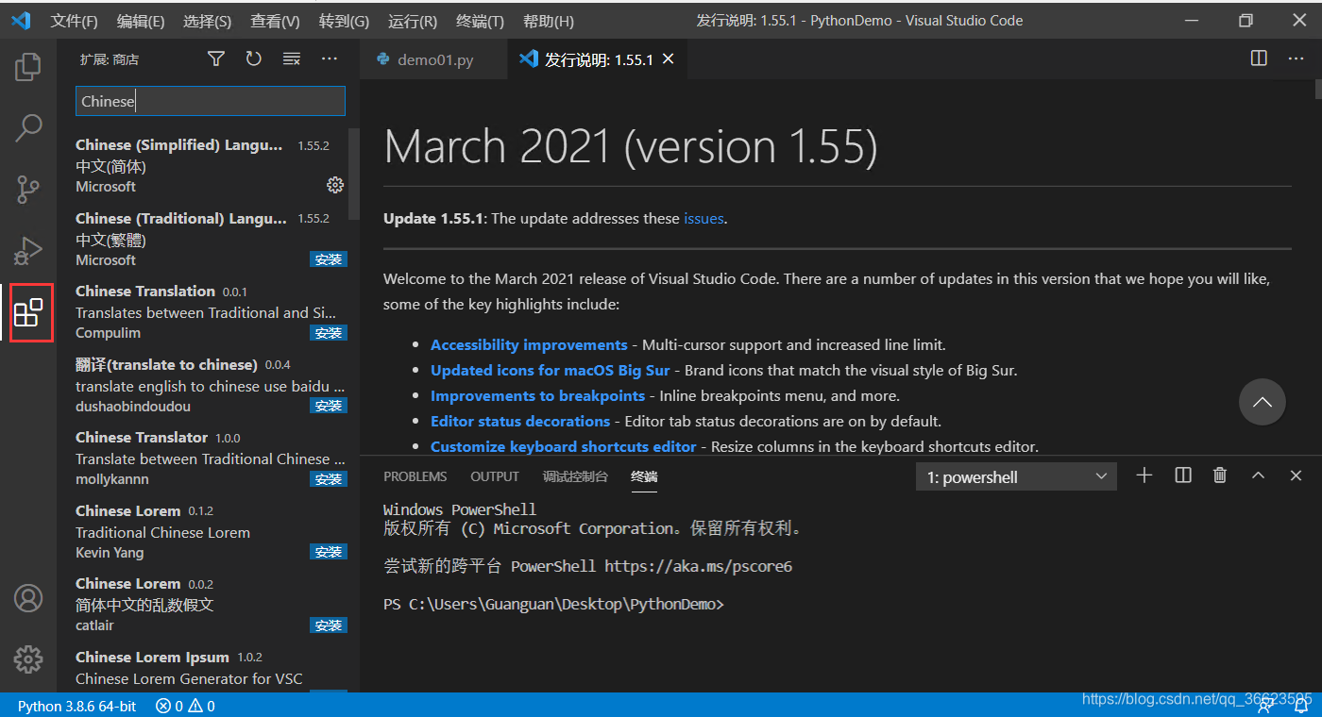Open the 查看(V) menu
The width and height of the screenshot is (1322, 717).
coord(275,21)
